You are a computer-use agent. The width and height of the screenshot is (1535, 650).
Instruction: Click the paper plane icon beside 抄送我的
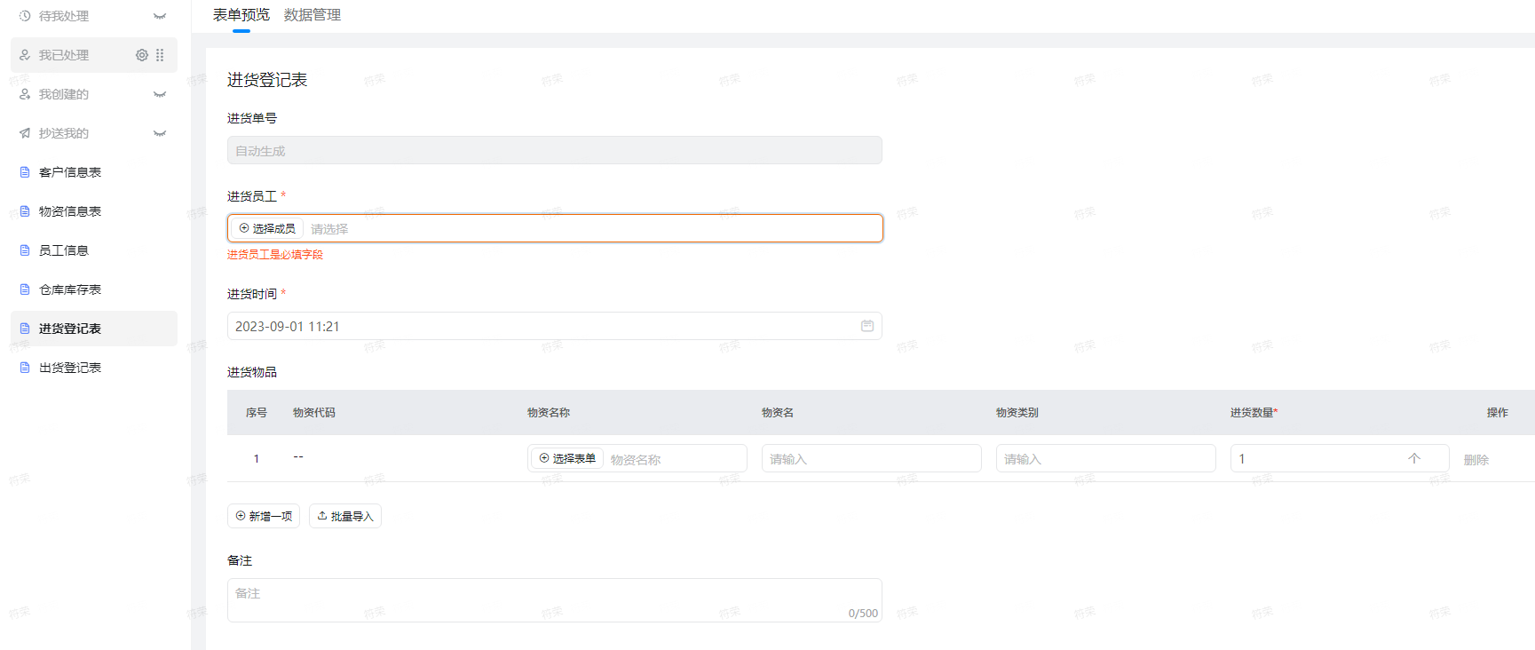tap(25, 133)
